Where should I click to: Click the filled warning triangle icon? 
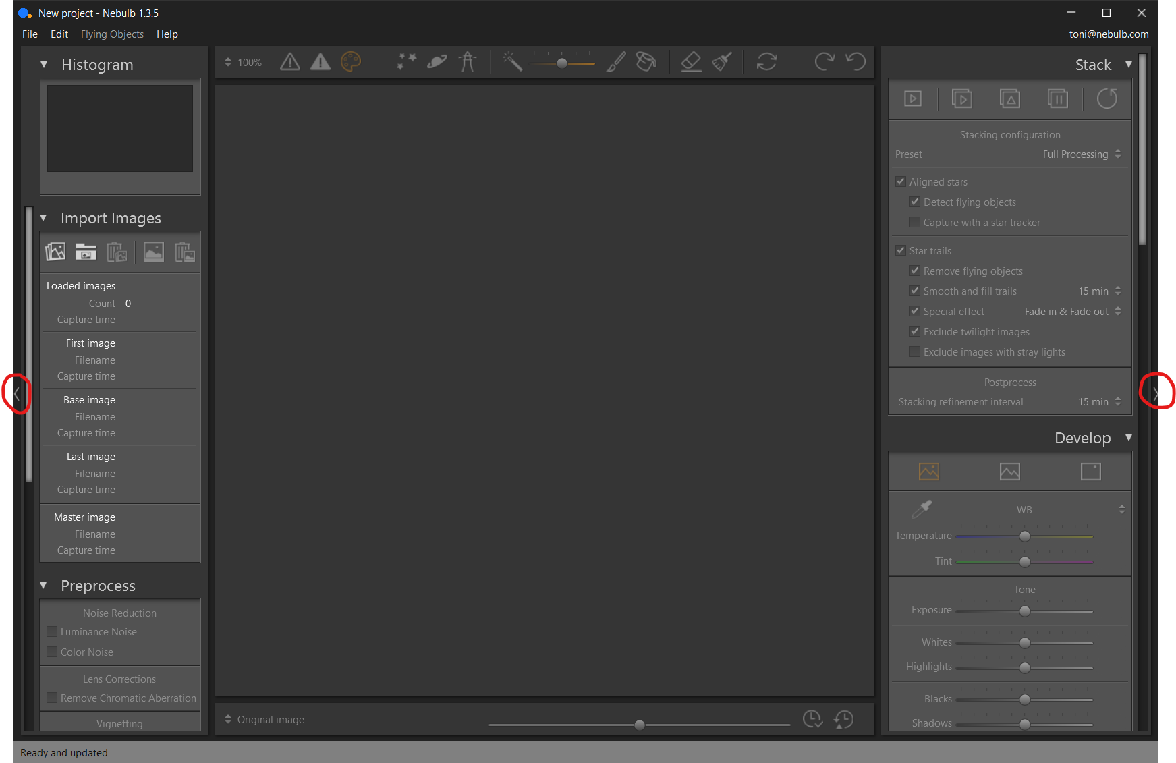[x=320, y=62]
